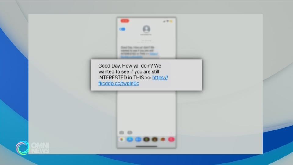Select the pink icon in app drawer

click(171, 139)
